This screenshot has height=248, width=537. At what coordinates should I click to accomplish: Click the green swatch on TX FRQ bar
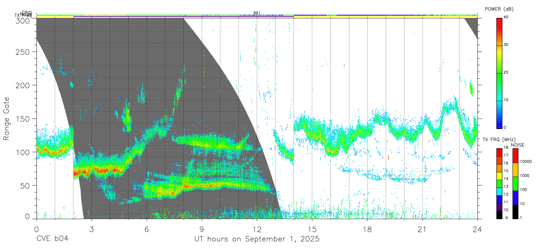coord(499,183)
